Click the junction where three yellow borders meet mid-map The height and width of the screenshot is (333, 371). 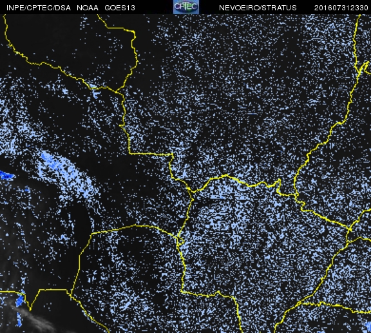click(x=192, y=191)
